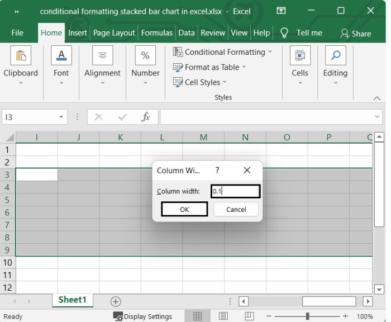This screenshot has height=322, width=391.
Task: Open Format as Table gallery
Action: coord(209,67)
